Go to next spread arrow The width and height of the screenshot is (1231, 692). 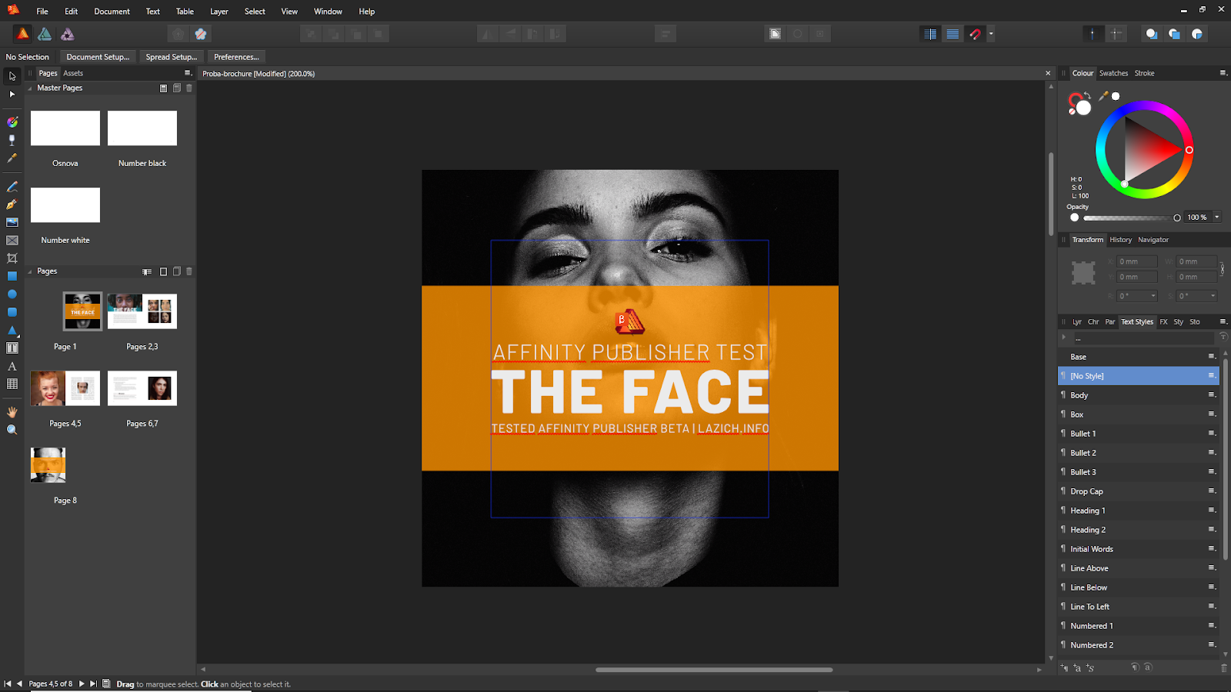(x=82, y=684)
